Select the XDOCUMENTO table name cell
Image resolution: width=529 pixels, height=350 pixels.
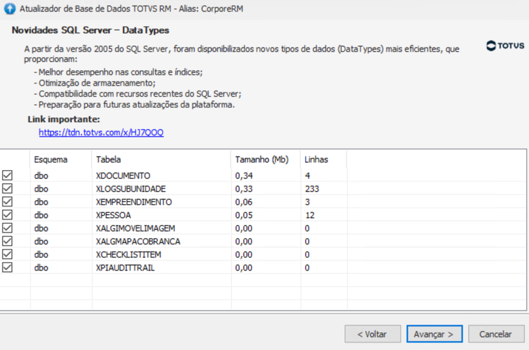(x=123, y=176)
